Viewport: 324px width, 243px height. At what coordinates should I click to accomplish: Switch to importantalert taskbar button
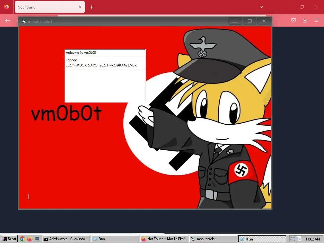pos(213,239)
